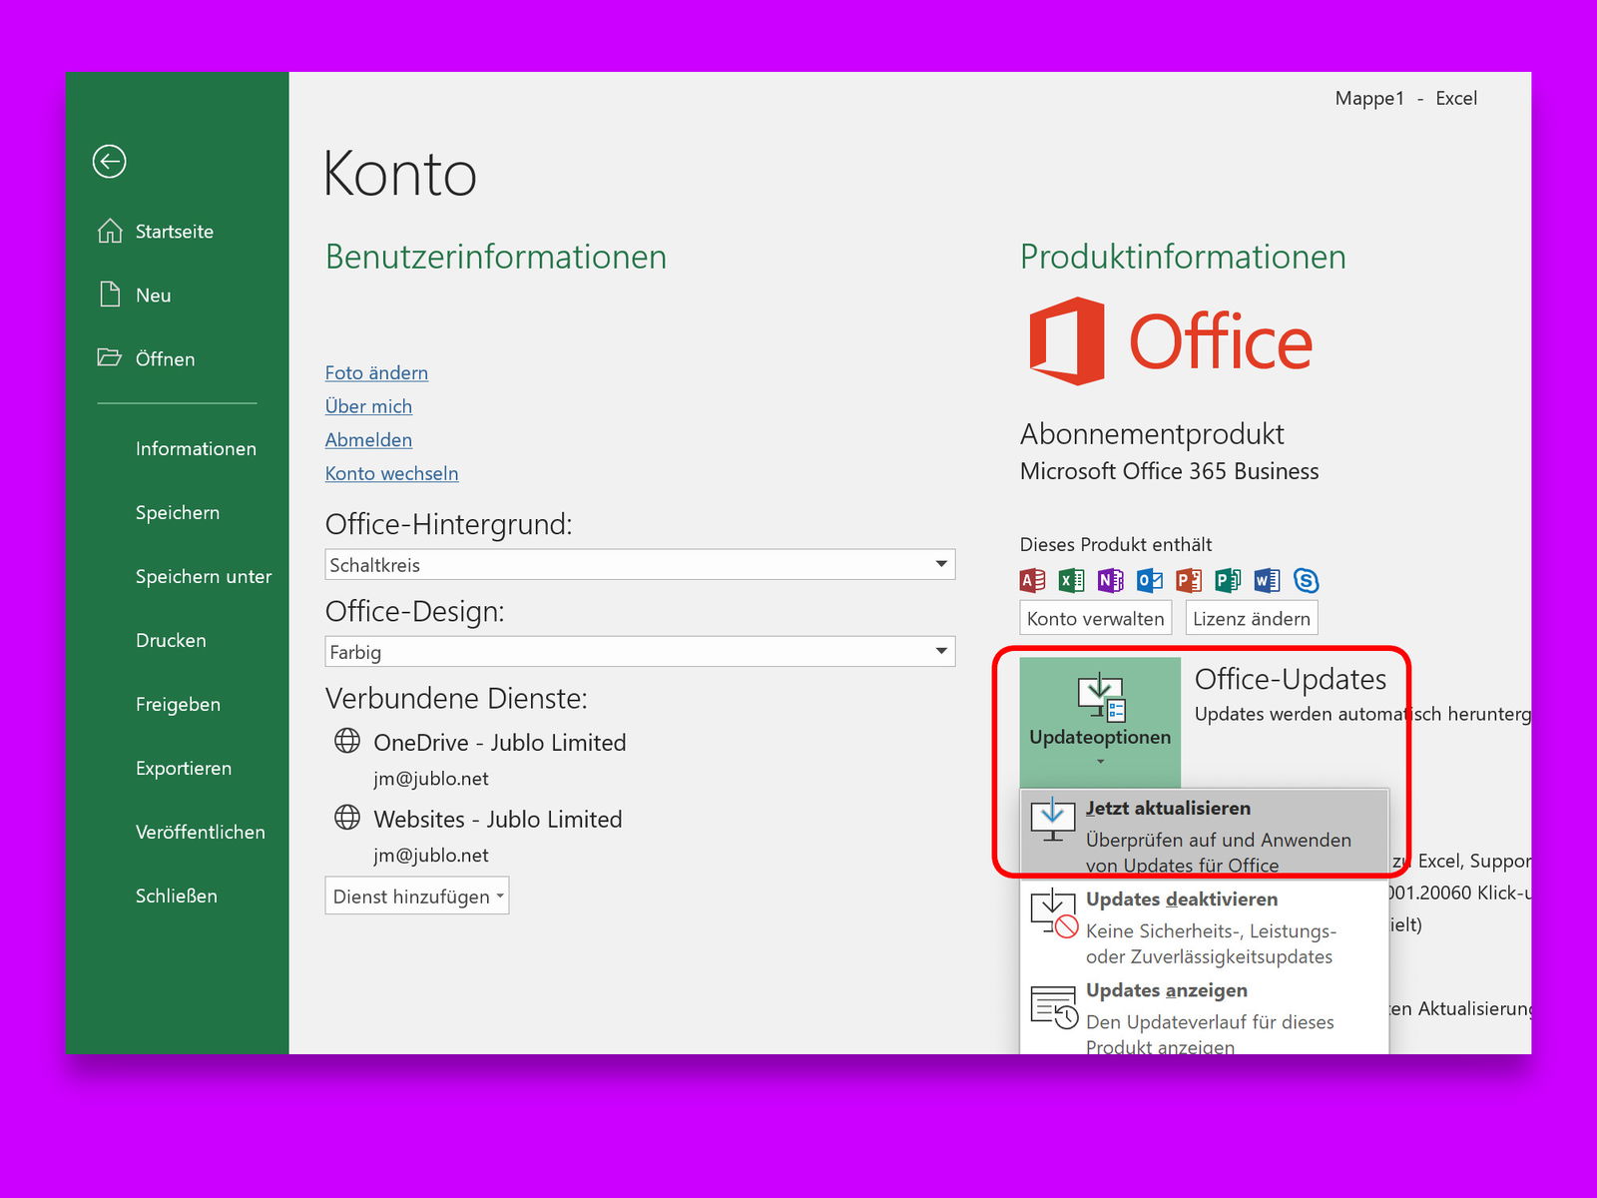Open Veröffentlichen in the sidebar
1597x1198 pixels.
[201, 832]
